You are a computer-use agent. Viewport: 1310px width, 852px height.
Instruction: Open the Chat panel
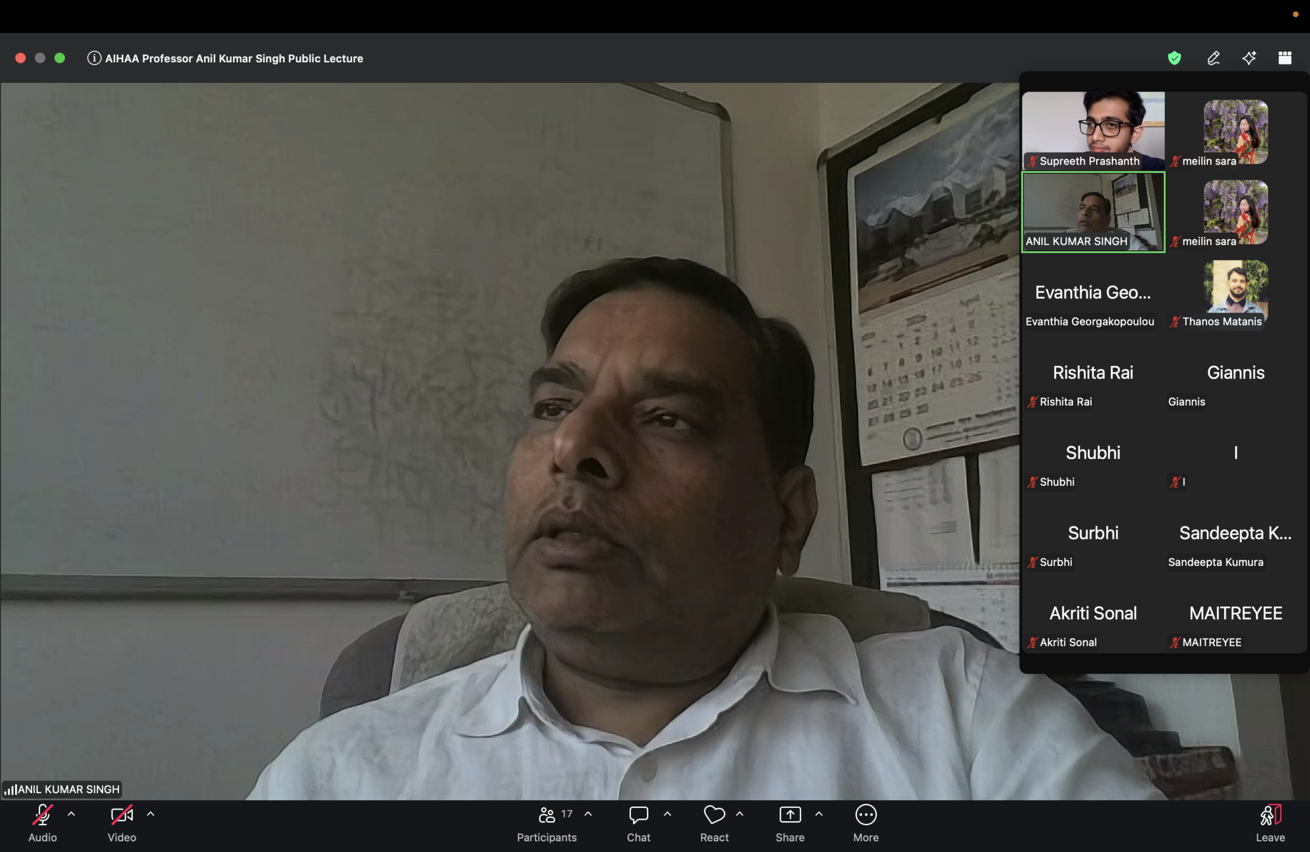click(639, 822)
